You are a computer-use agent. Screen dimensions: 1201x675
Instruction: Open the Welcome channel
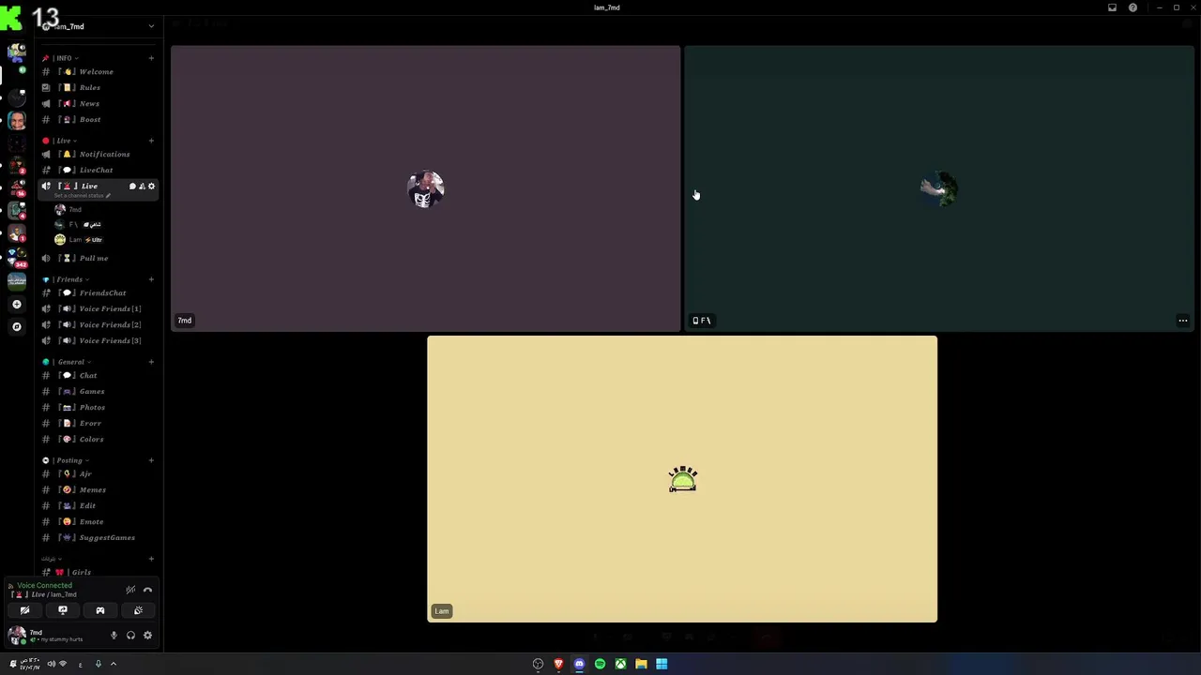point(98,72)
